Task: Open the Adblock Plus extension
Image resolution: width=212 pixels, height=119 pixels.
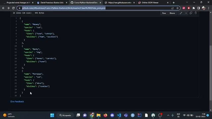Action: [184, 8]
